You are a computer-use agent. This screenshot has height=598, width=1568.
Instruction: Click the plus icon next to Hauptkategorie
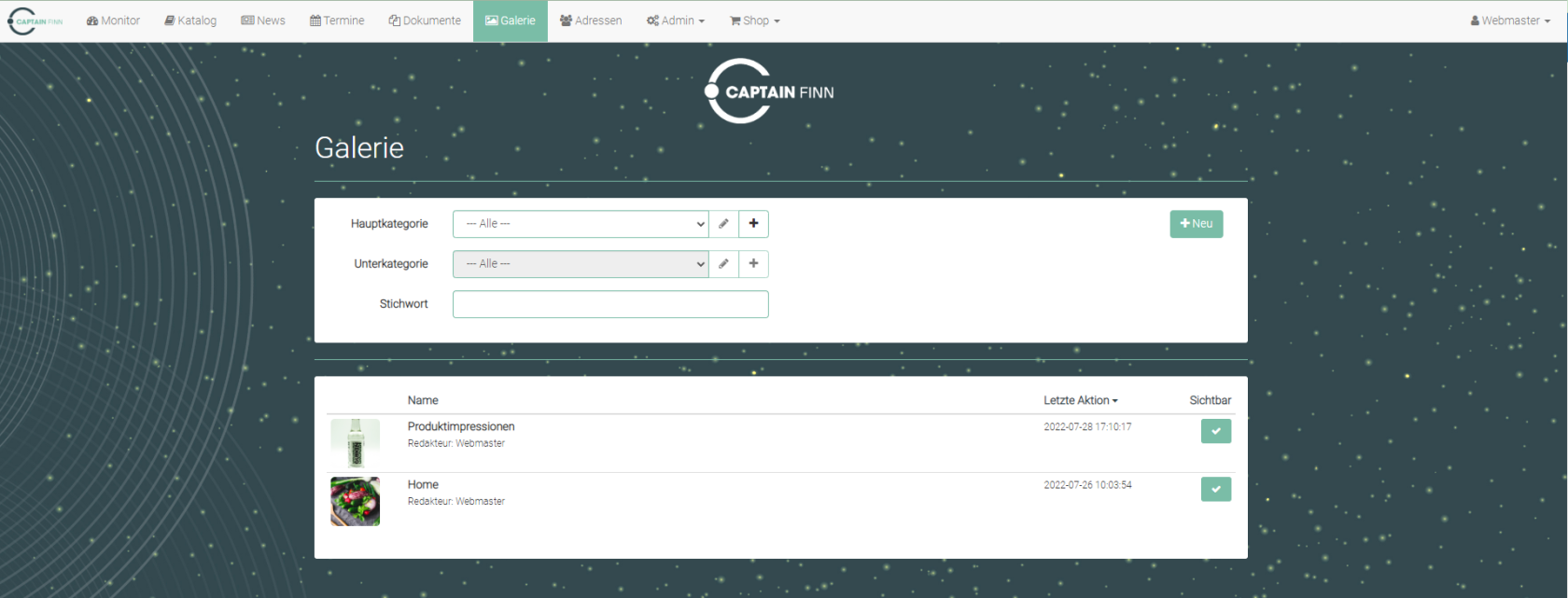coord(753,224)
